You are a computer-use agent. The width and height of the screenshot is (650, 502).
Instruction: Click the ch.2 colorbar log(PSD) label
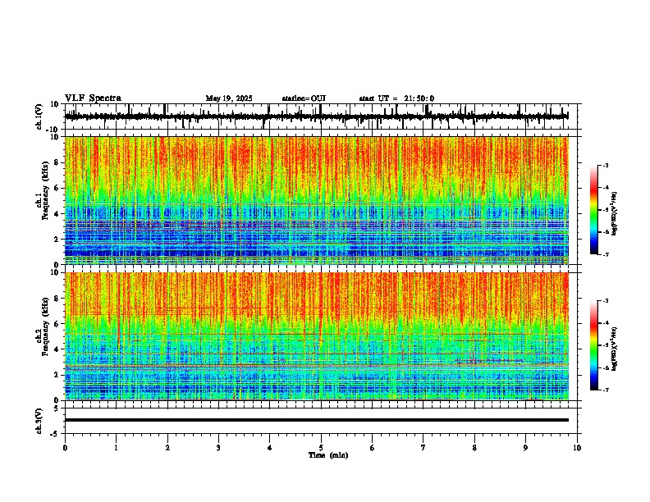pyautogui.click(x=614, y=349)
